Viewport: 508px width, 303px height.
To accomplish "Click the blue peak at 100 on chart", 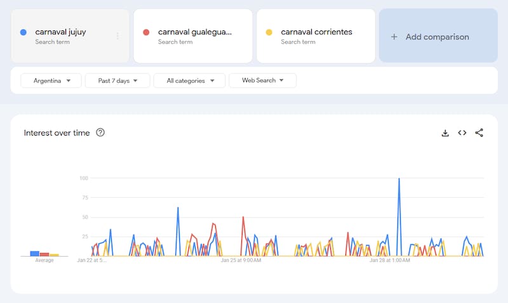I will 399,179.
